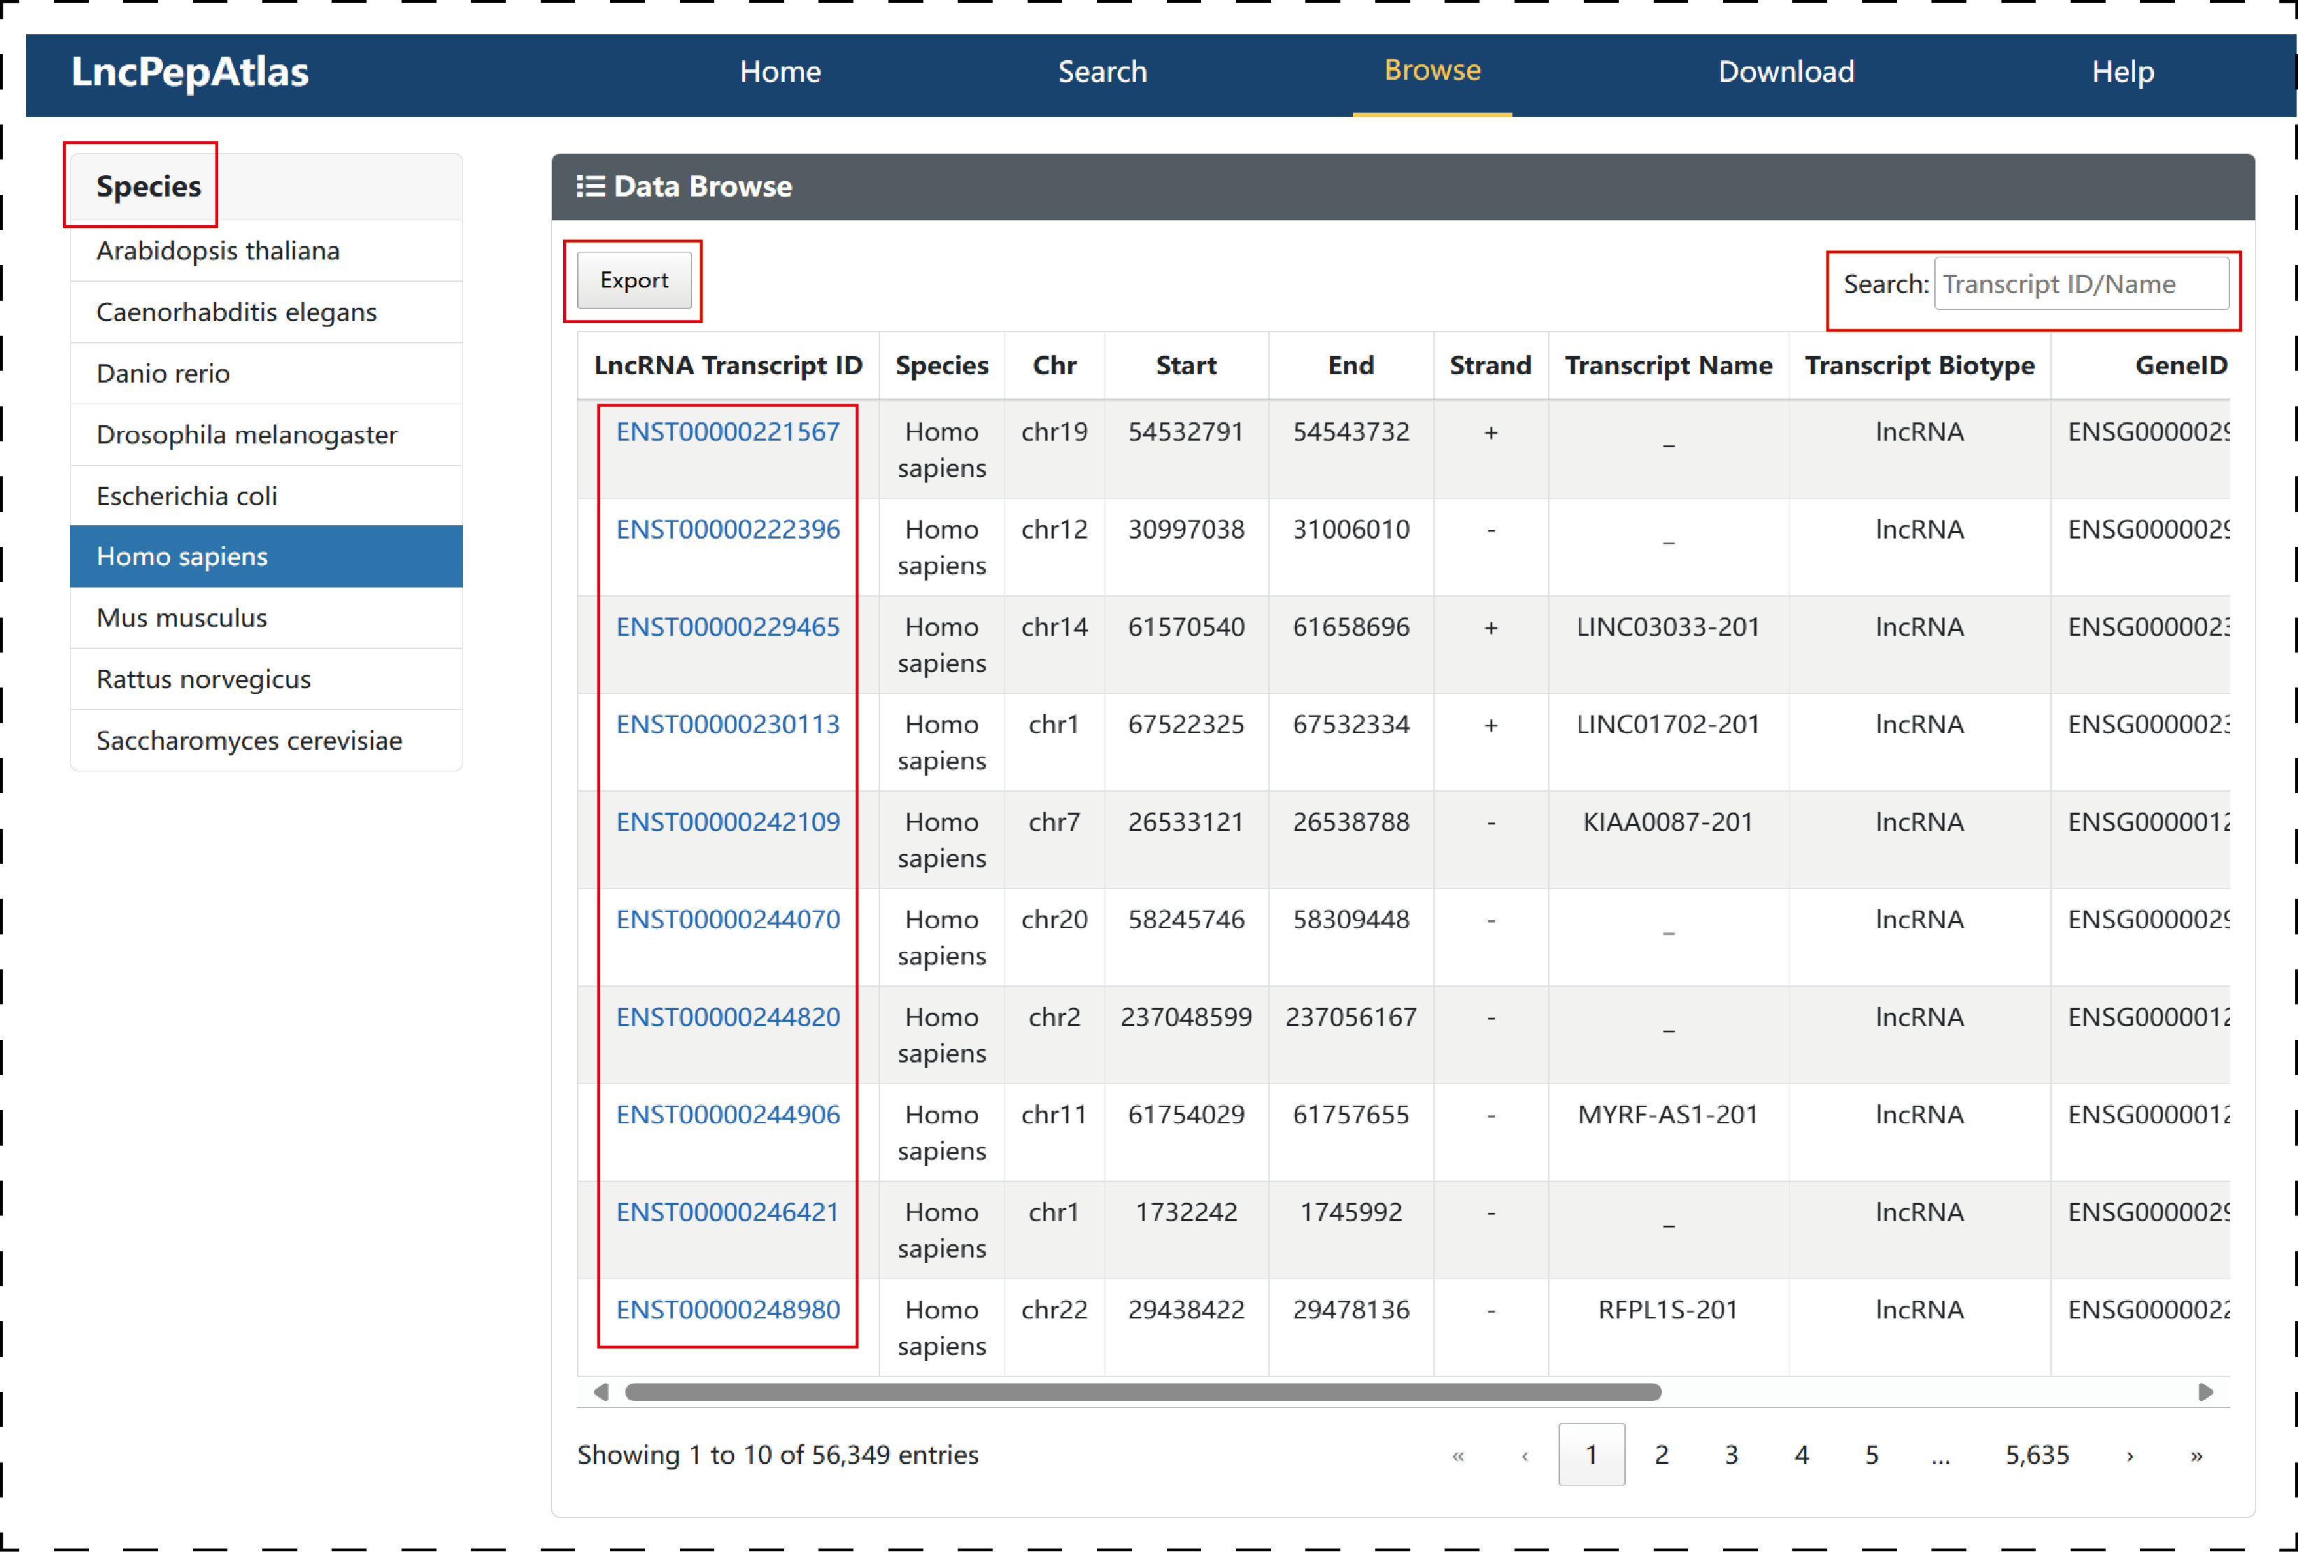Select page 1 in pagination
The image size is (2298, 1552).
click(x=1591, y=1455)
